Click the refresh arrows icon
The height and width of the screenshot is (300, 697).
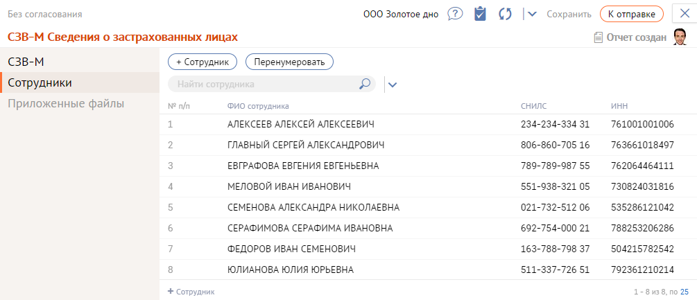click(x=505, y=14)
